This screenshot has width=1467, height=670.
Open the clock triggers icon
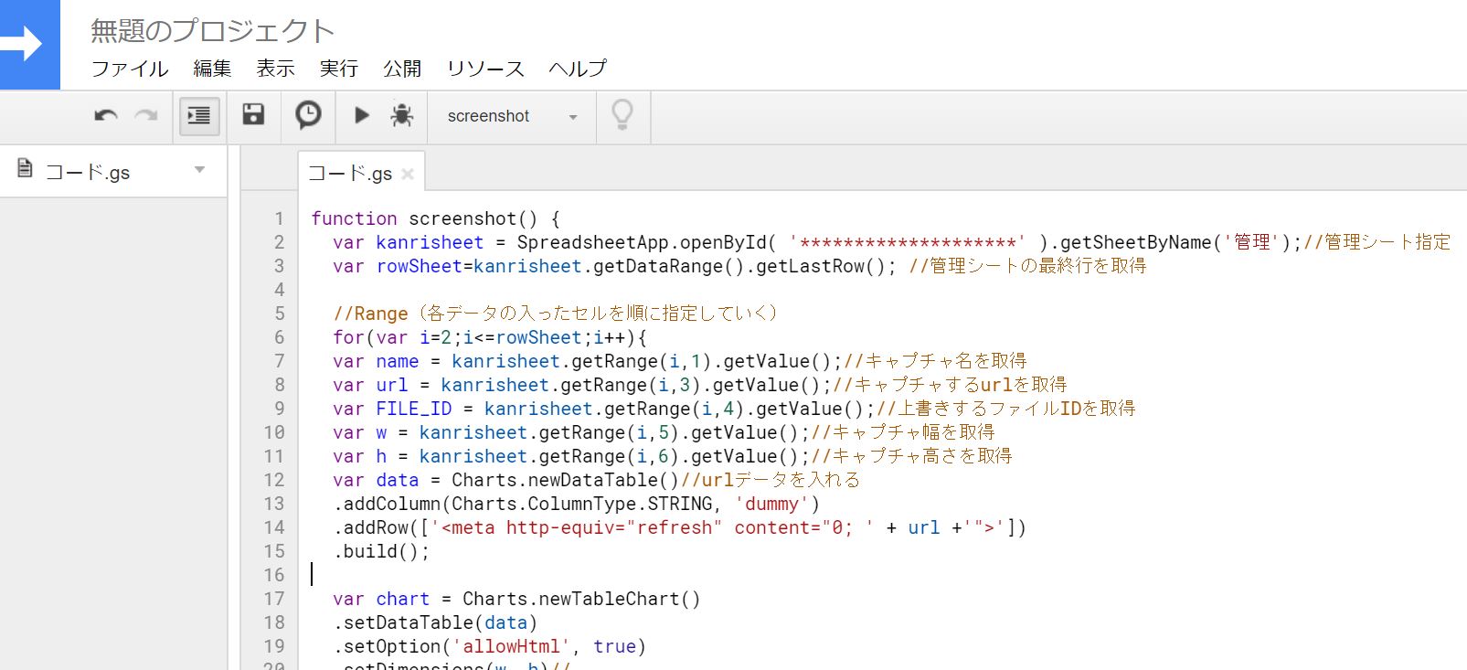click(x=308, y=115)
